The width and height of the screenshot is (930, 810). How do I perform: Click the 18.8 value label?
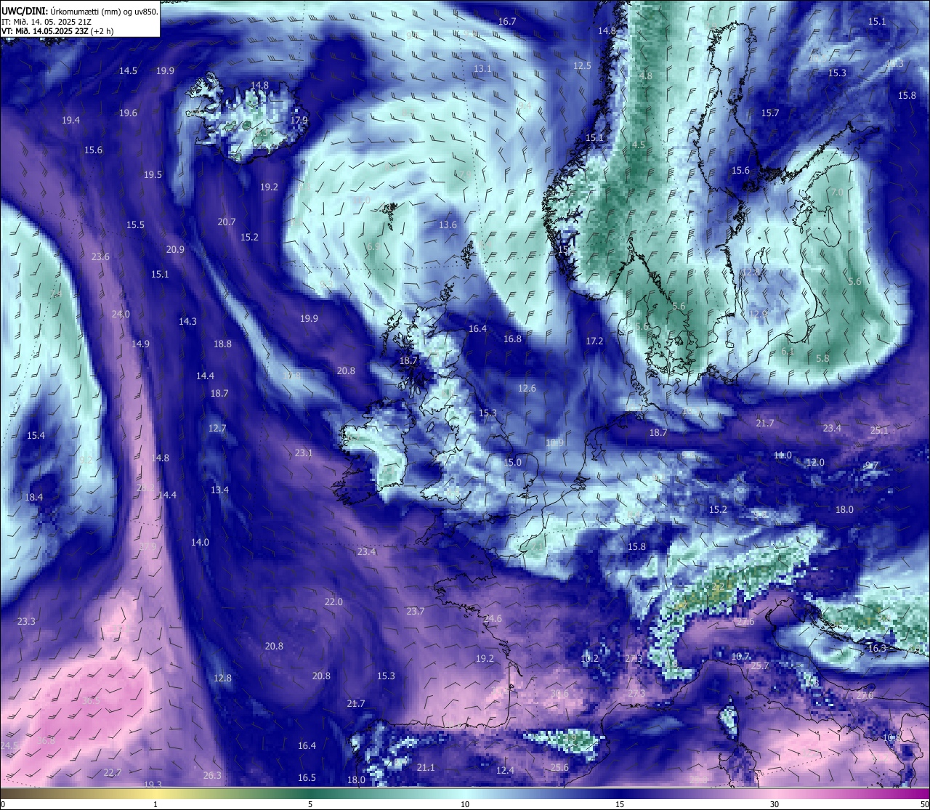222,344
